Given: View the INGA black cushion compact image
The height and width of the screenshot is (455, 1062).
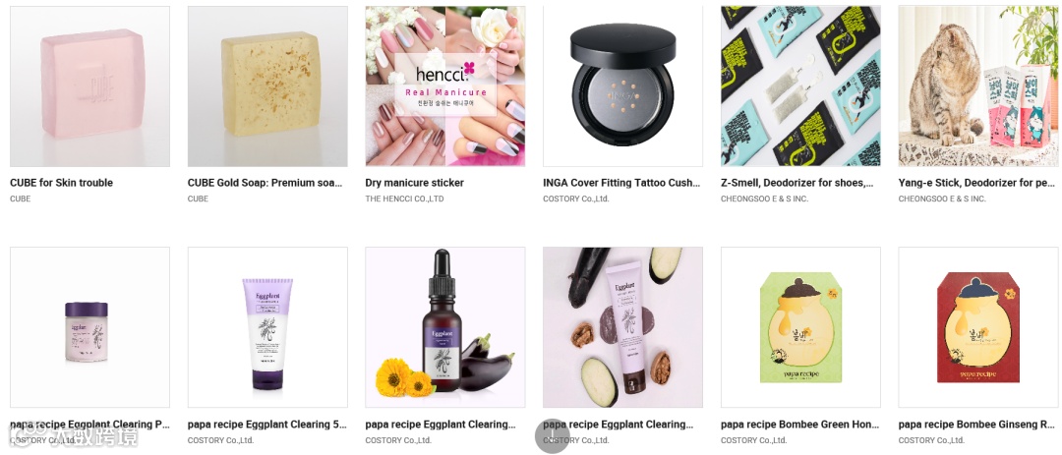Looking at the screenshot, I should [622, 86].
